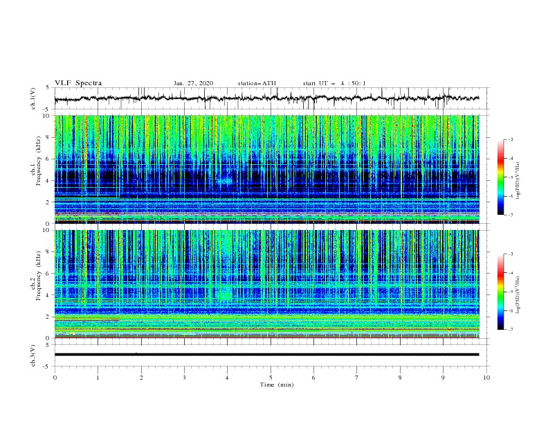Click the ch.2 "Frequency (kHz)" axis label
The image size is (548, 424).
39,275
